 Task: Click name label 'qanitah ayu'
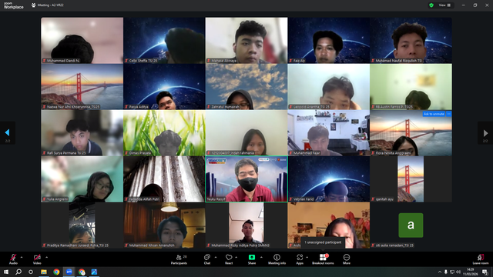[x=384, y=199]
